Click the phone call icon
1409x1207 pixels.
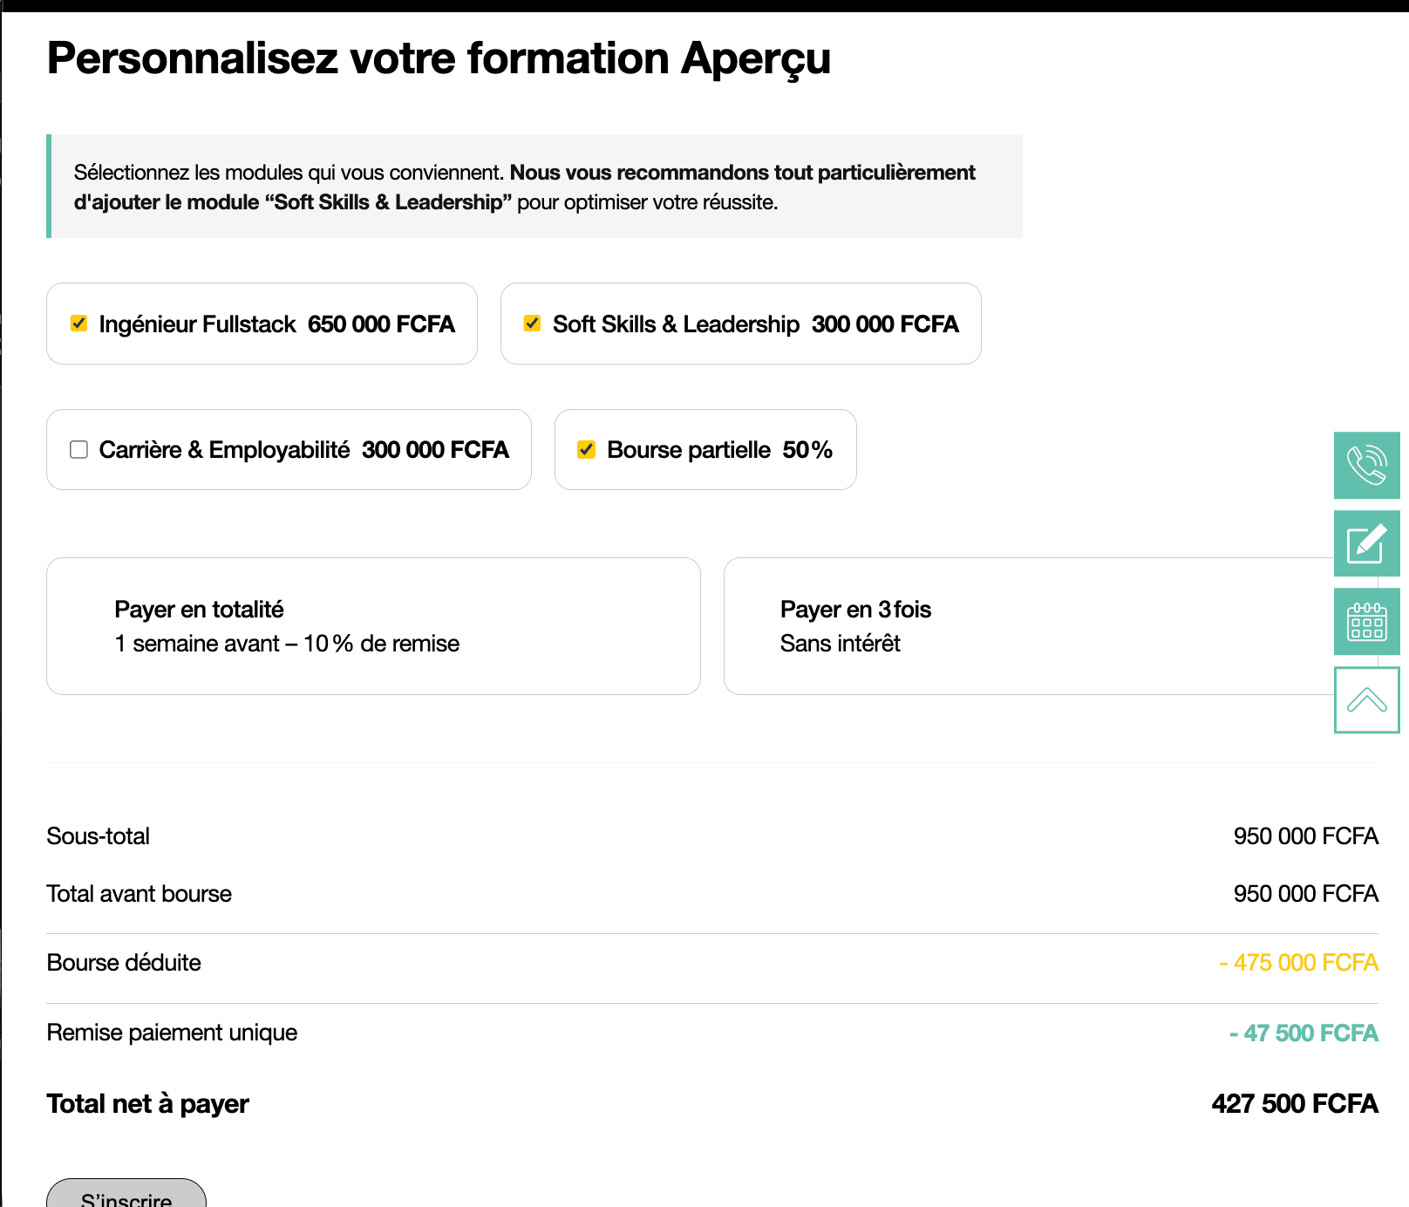click(1366, 465)
